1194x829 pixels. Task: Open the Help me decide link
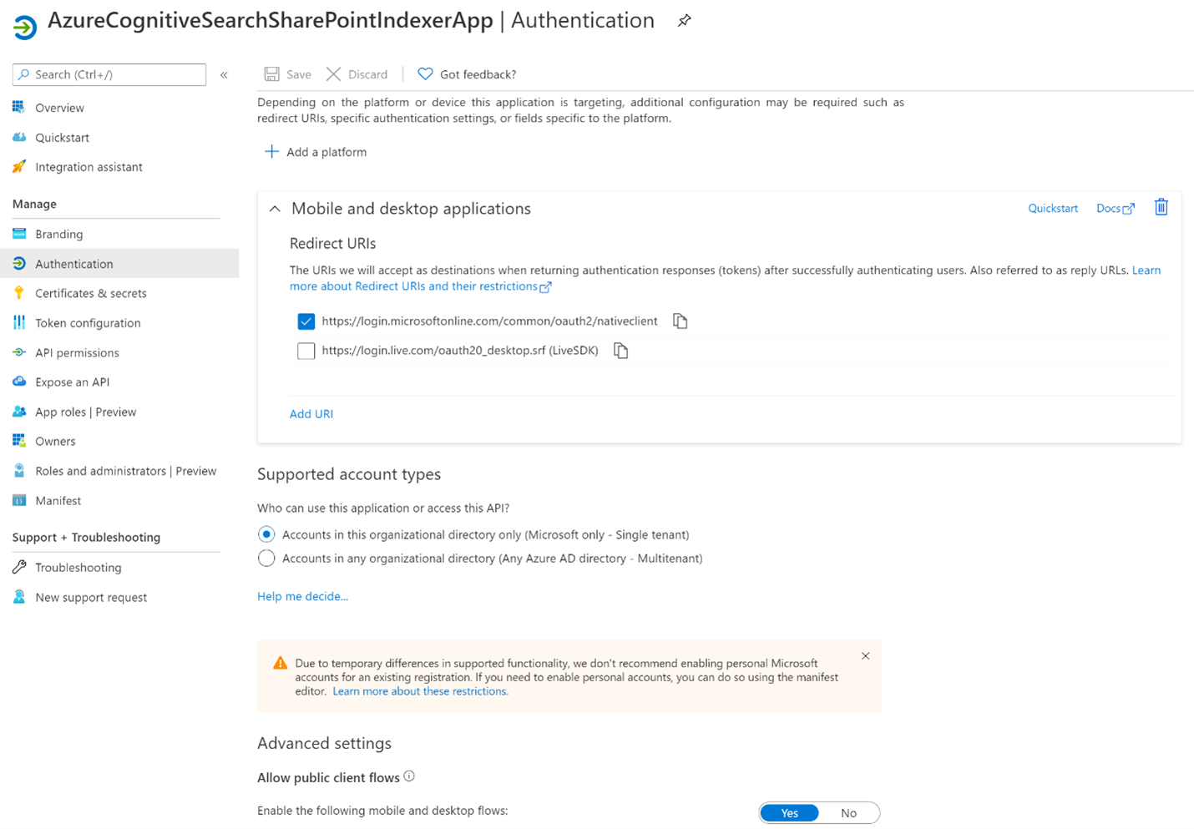click(x=302, y=596)
